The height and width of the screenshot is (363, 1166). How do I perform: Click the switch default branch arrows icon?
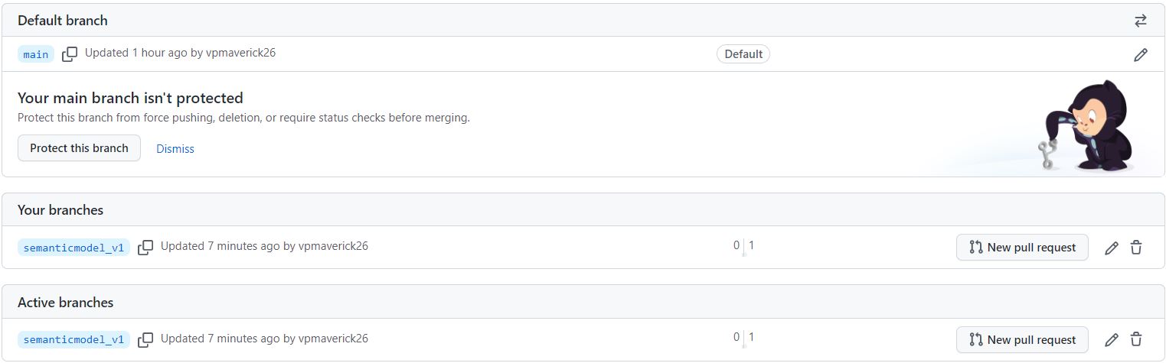1141,21
